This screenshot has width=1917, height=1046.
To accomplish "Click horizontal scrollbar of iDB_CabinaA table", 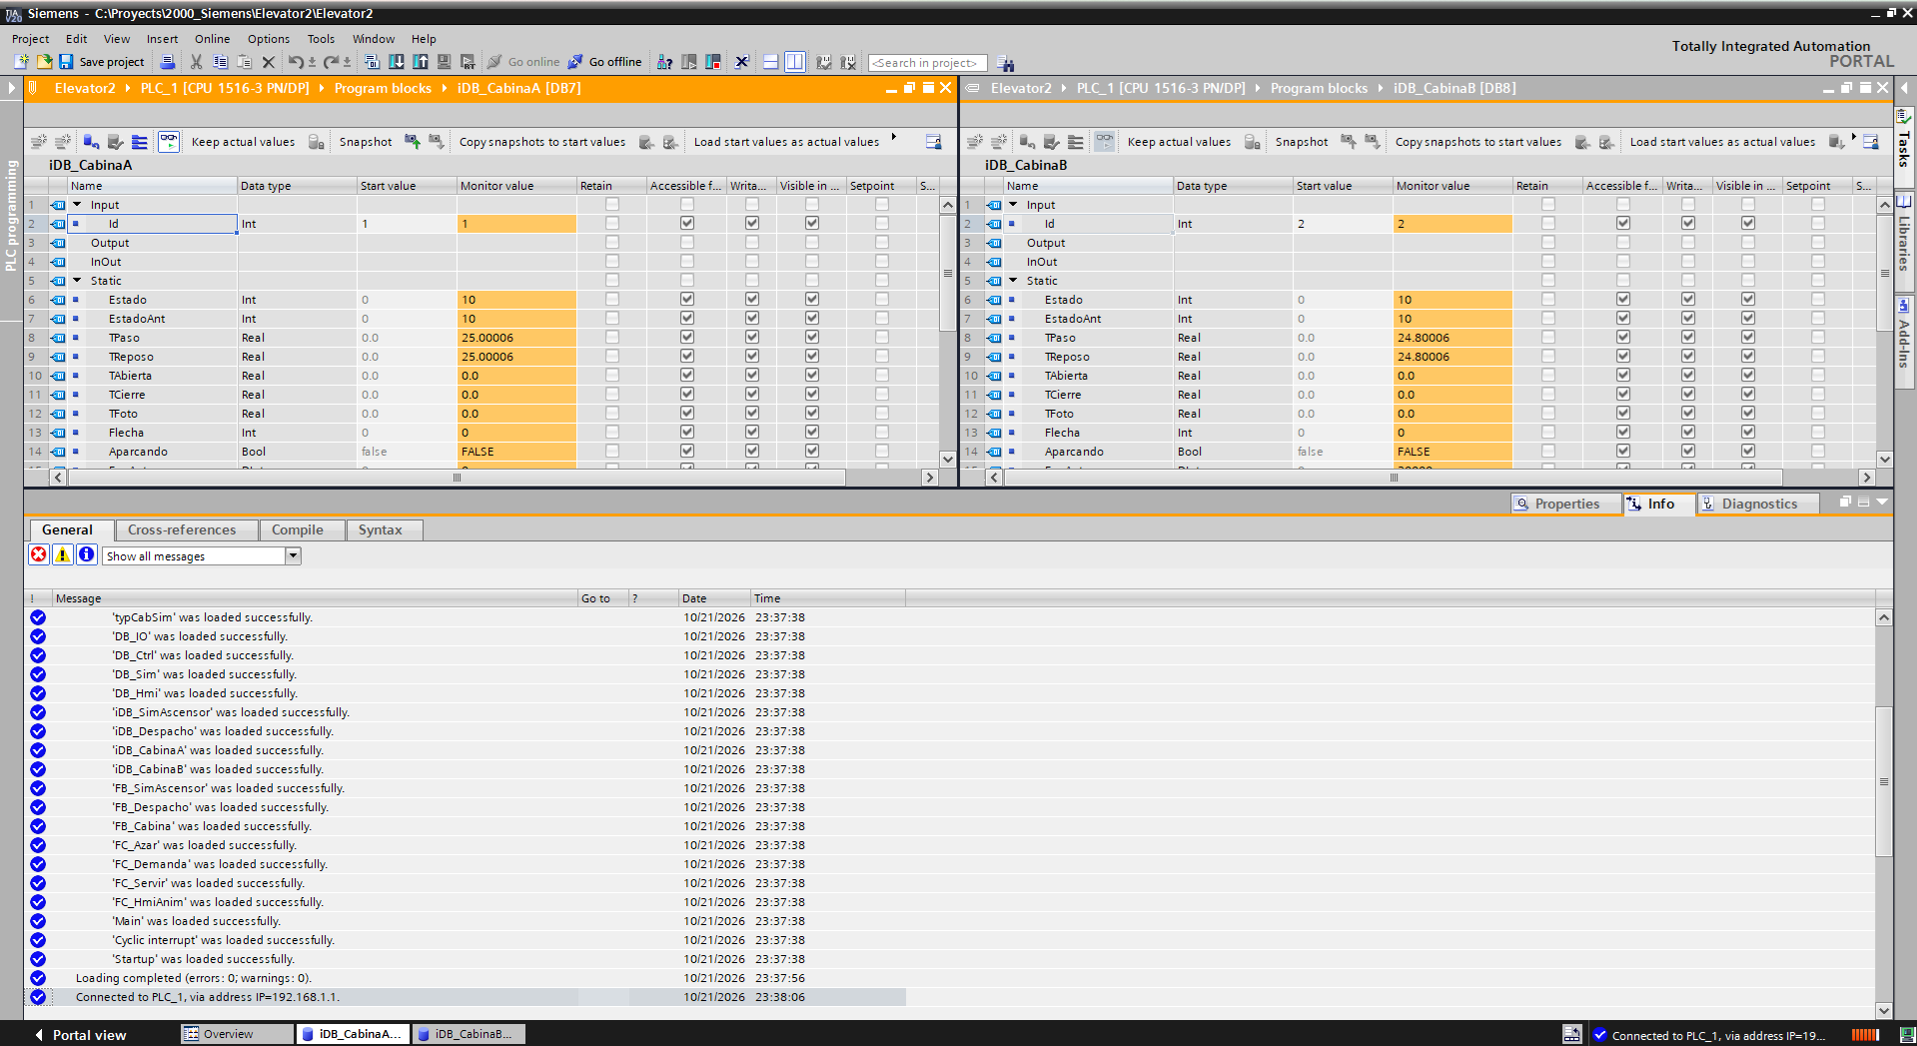I will click(x=457, y=478).
